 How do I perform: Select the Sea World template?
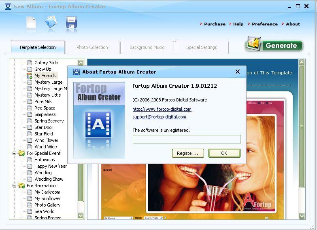pyautogui.click(x=44, y=211)
